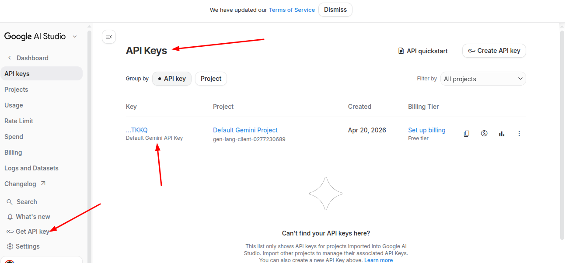Open Search in the sidebar
This screenshot has height=263, width=565.
22,202
